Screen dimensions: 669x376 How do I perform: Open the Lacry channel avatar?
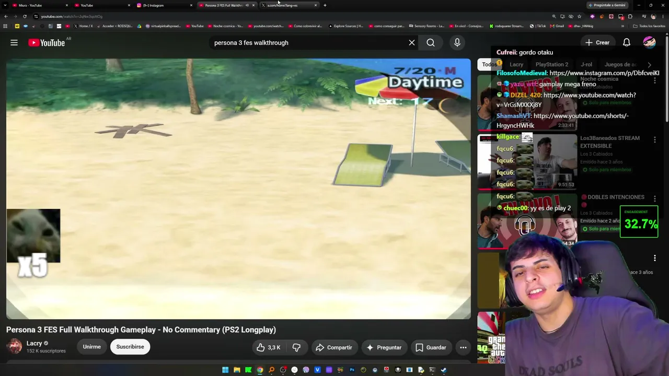click(x=14, y=346)
